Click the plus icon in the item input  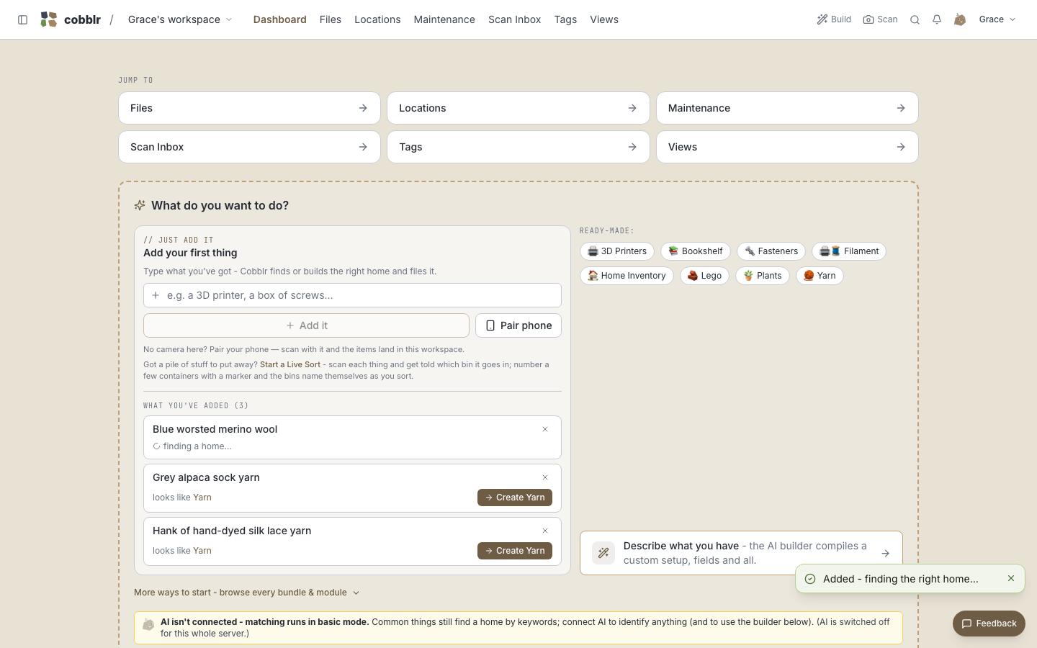[x=156, y=295]
